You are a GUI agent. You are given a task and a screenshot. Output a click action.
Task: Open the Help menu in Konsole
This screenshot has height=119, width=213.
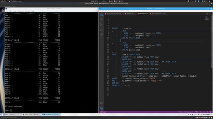tap(33, 11)
